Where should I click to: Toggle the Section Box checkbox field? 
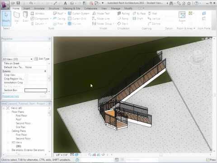point(36,90)
